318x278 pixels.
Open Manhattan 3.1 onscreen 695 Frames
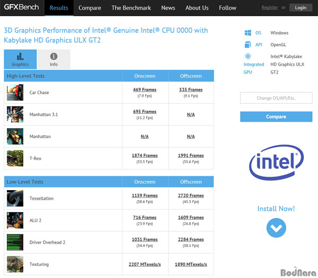145,111
